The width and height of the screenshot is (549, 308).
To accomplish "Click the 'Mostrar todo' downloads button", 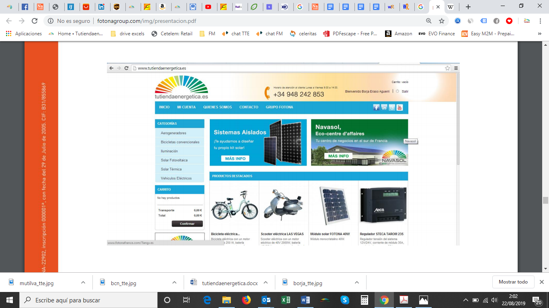I will [x=513, y=282].
